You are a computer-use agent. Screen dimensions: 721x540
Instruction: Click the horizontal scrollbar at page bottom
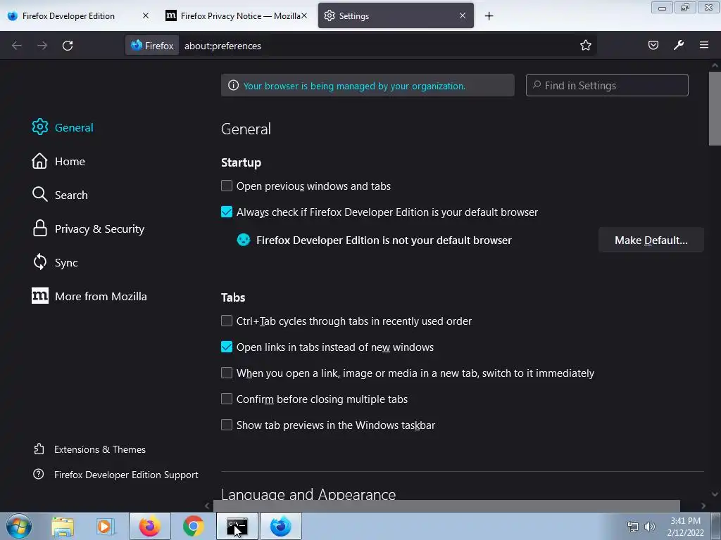[446, 506]
